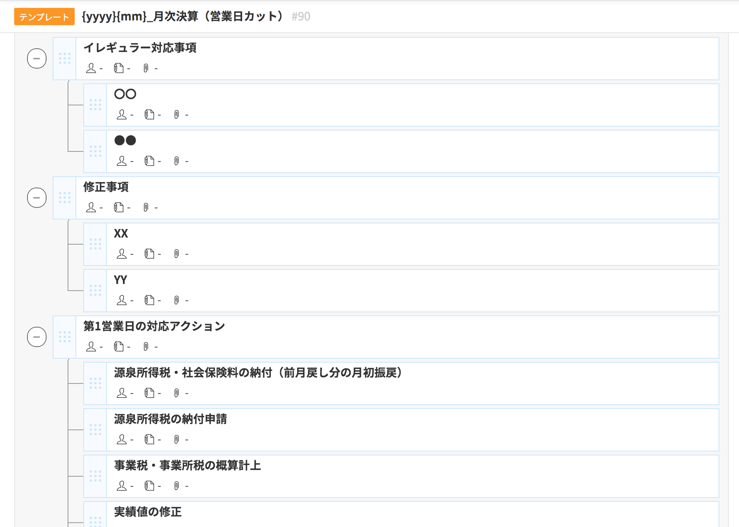The height and width of the screenshot is (527, 739).
Task: Open the YY task title
Action: point(121,280)
